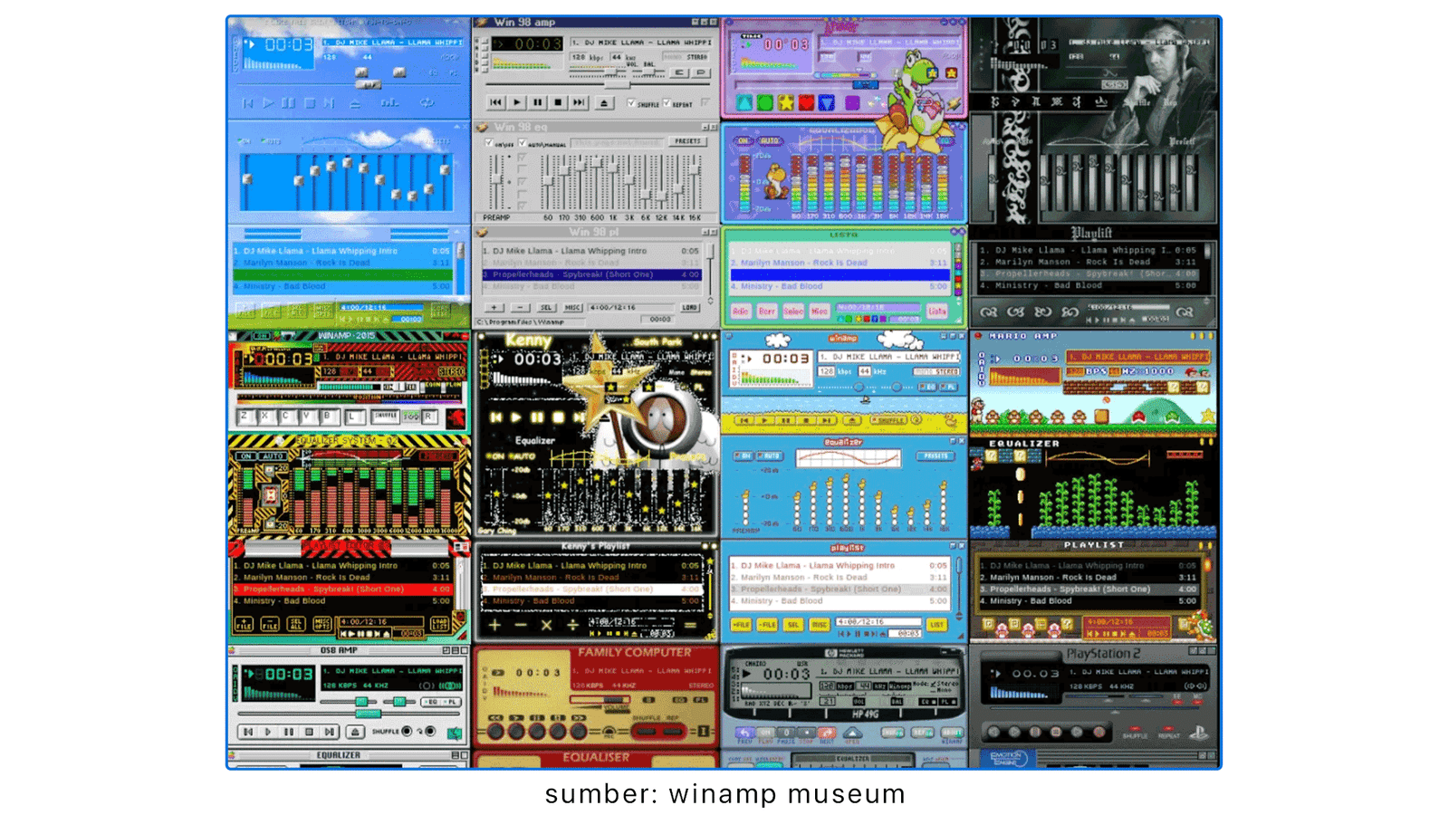This screenshot has width=1449, height=815.
Task: Click previous track in Win 98 amp
Action: click(x=495, y=102)
